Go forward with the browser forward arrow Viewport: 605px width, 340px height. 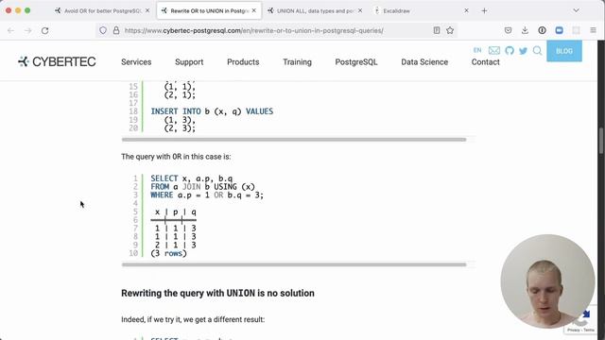coord(27,30)
